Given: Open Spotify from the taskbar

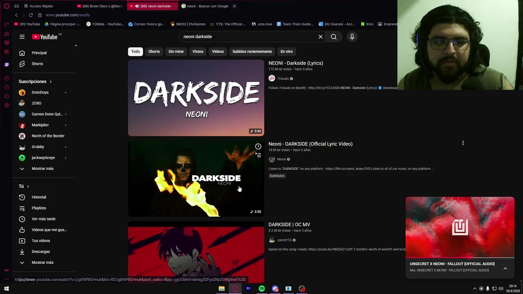Looking at the screenshot, I should 261,289.
